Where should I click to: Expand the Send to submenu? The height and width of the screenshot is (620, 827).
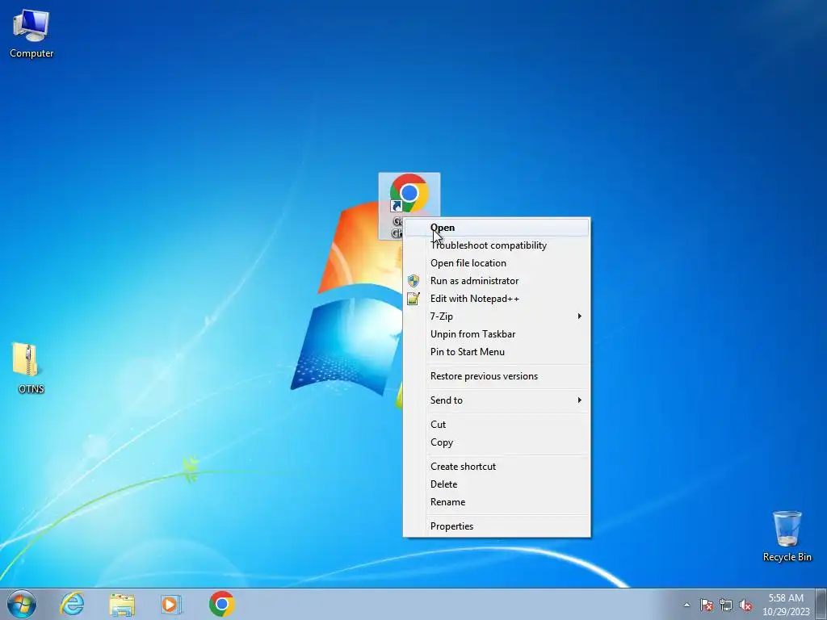tap(497, 400)
